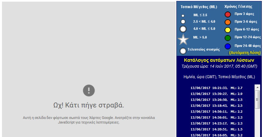
Task: Select the 13/06/2017 14:20:51 ML: 1.5 entry
Action: (216, 129)
